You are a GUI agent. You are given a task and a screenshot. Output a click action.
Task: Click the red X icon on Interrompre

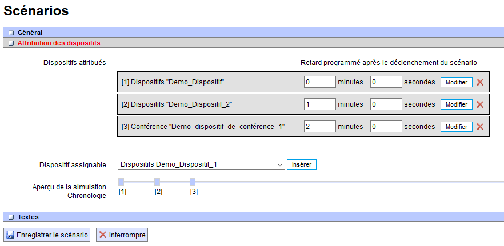tap(102, 235)
